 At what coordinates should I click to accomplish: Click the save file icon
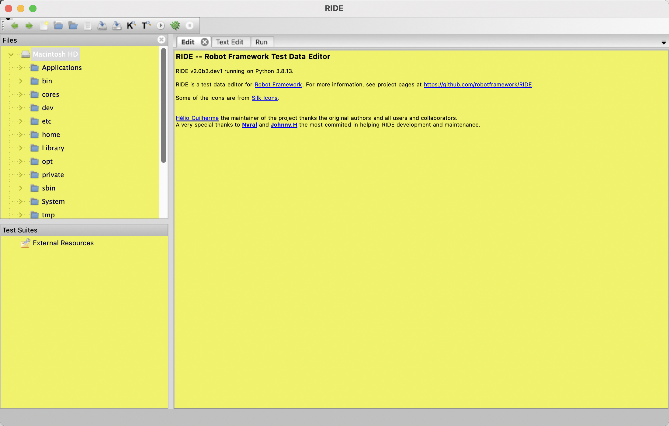pyautogui.click(x=102, y=26)
